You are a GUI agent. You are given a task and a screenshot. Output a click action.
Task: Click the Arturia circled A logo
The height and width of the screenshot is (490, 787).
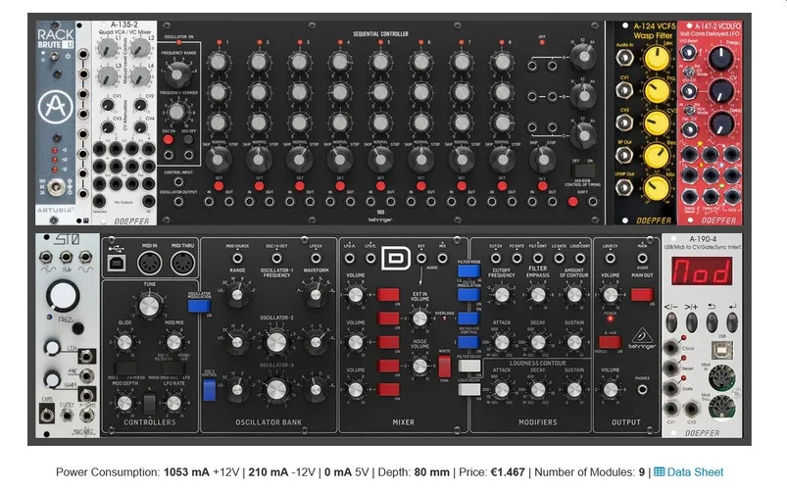[56, 107]
